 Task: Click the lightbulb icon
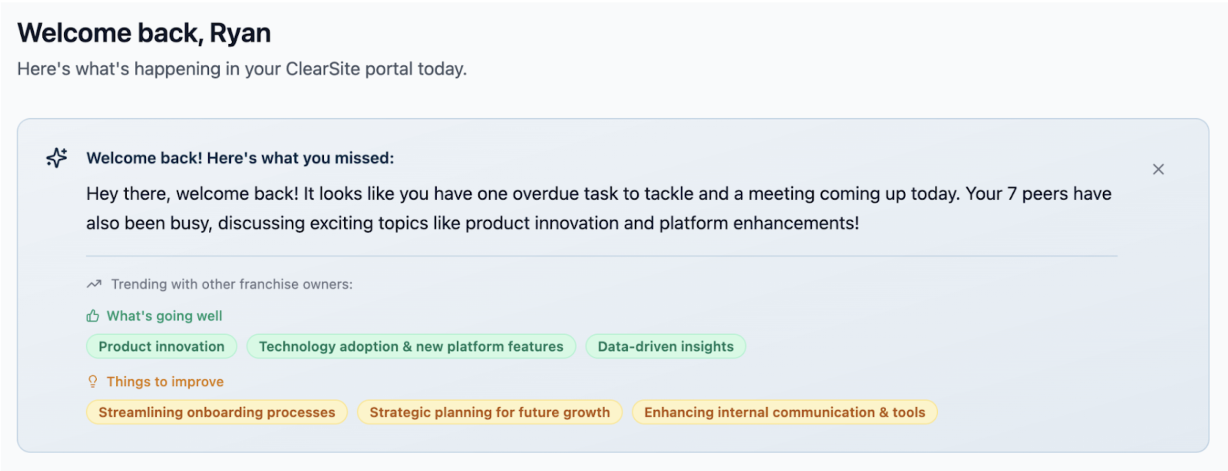pyautogui.click(x=93, y=381)
